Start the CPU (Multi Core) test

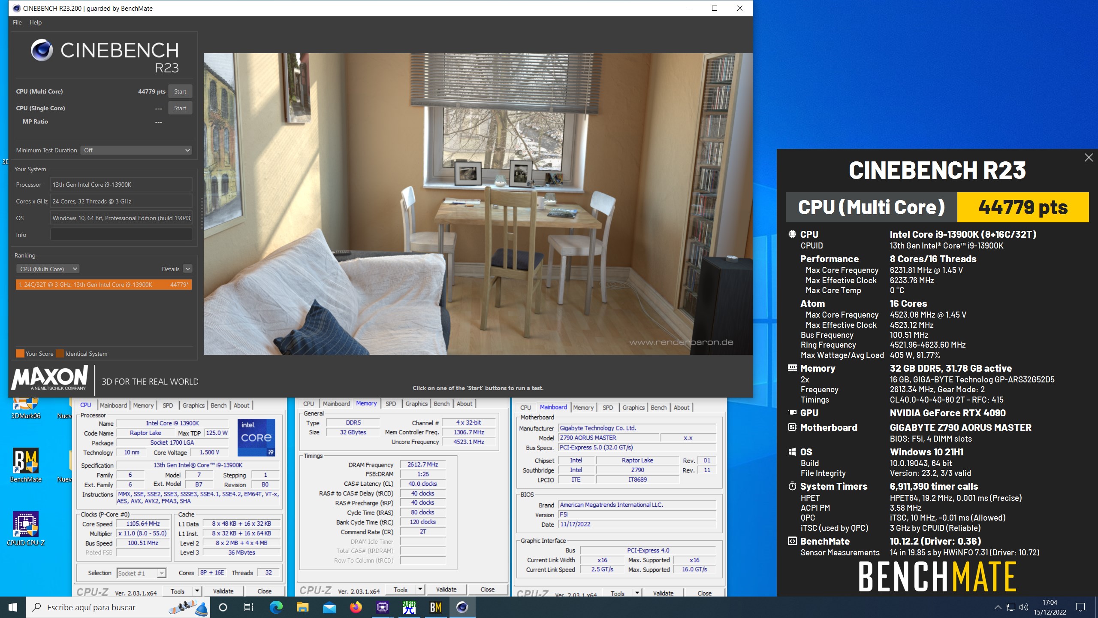pos(180,91)
